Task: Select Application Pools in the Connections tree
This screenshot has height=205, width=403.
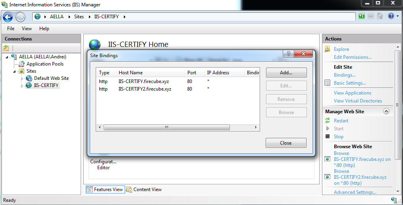Action: [45, 64]
